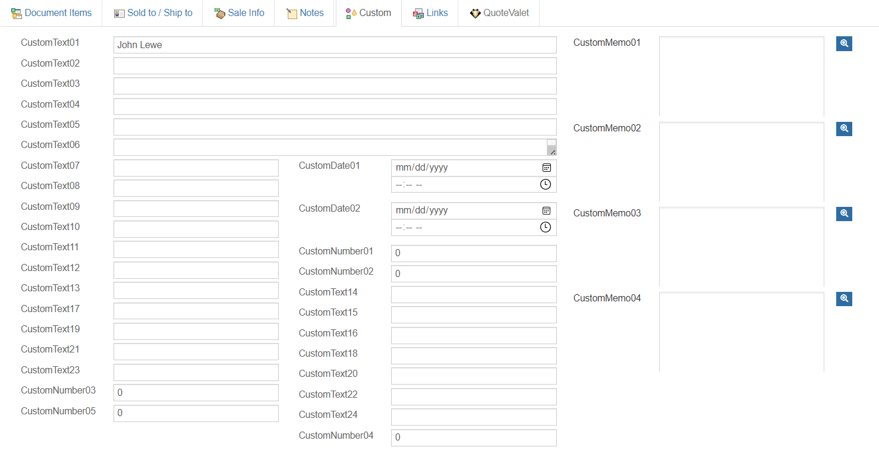Open the CustomDate01 calendar picker icon

(546, 168)
